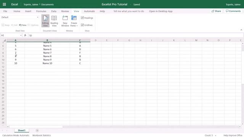Click Calculation Mode: Automatic status

[x=16, y=135]
